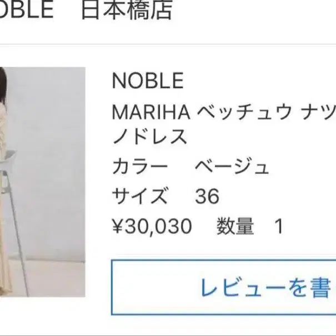The image size is (336, 336).
Task: Select the ベージュ color value
Action: coord(232,167)
